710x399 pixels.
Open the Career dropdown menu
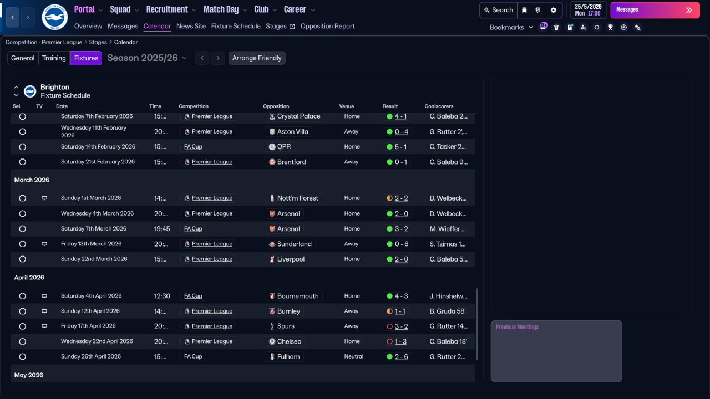point(299,9)
